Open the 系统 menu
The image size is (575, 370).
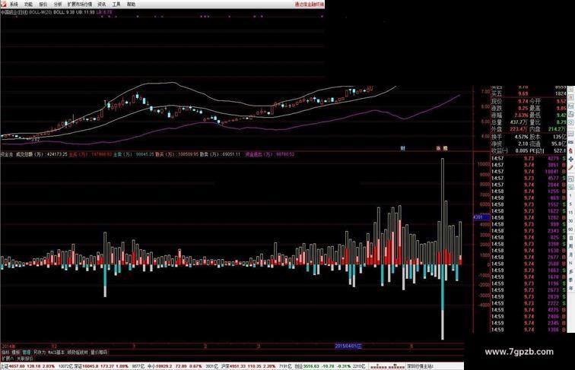pyautogui.click(x=14, y=5)
